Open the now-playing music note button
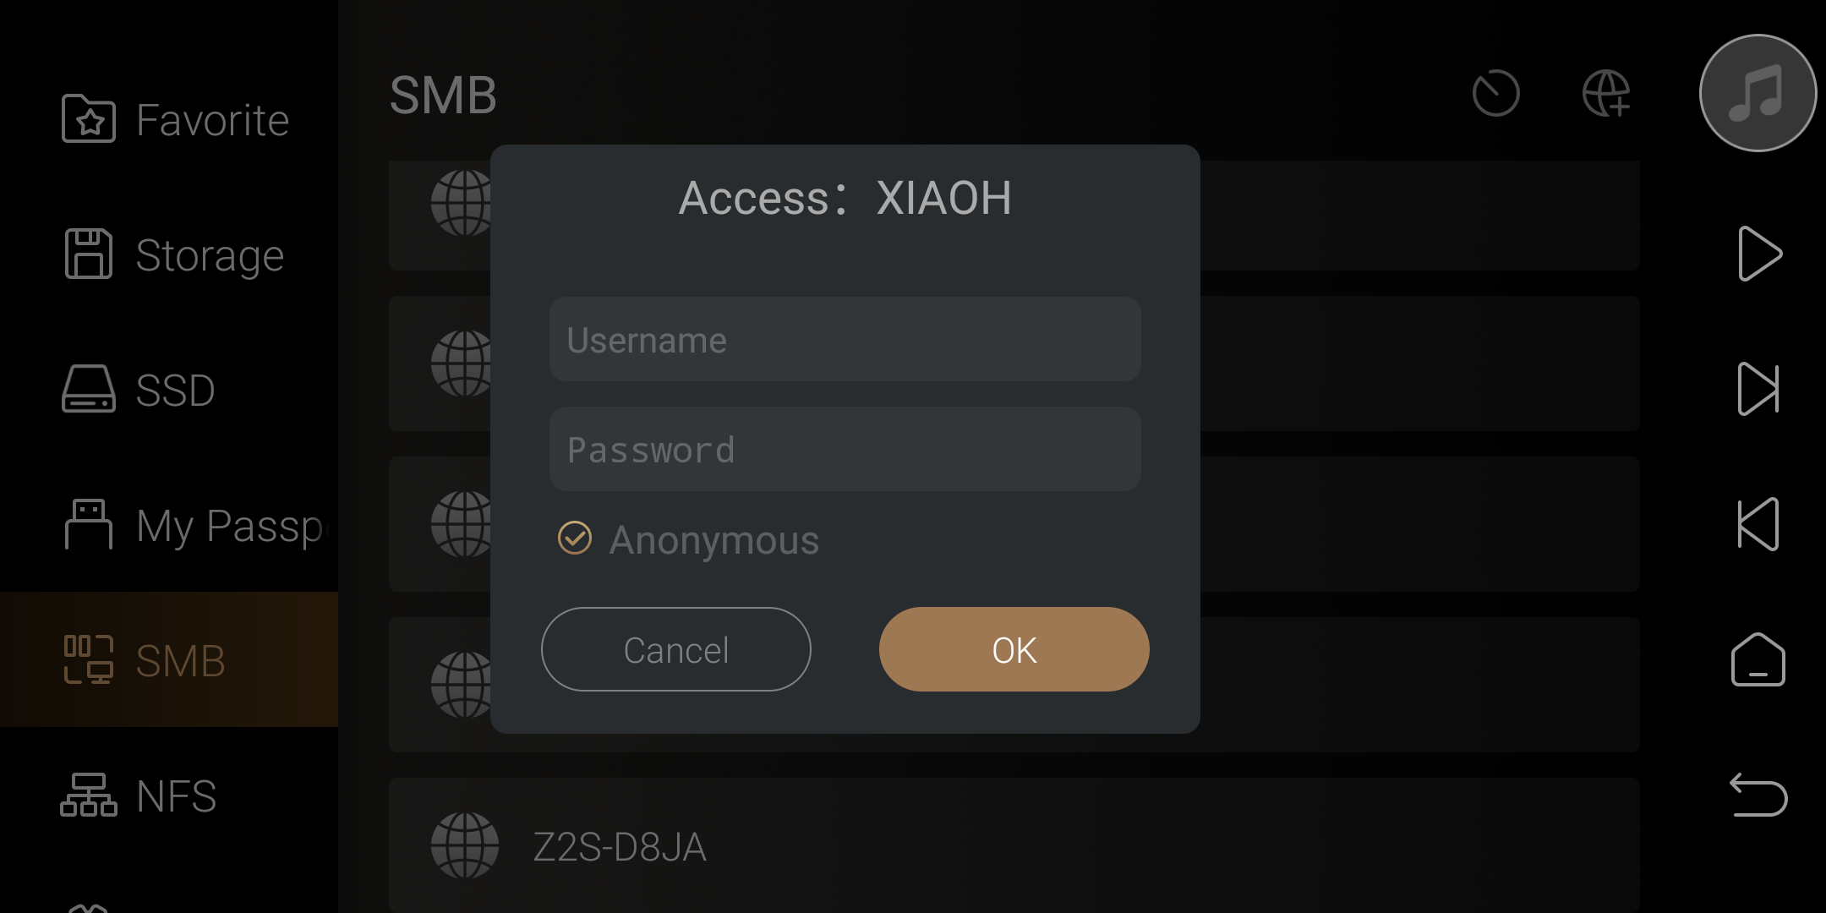Image resolution: width=1826 pixels, height=913 pixels. pyautogui.click(x=1758, y=93)
